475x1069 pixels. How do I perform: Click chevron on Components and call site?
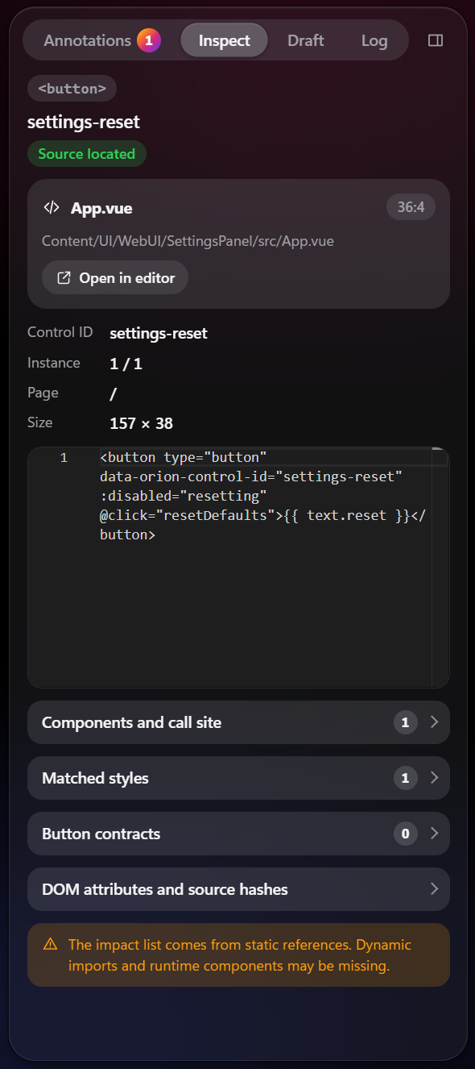(435, 722)
